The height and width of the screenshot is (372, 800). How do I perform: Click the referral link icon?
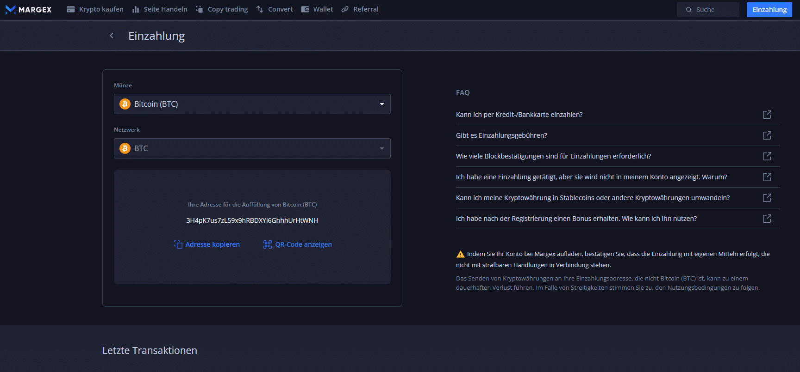(345, 9)
